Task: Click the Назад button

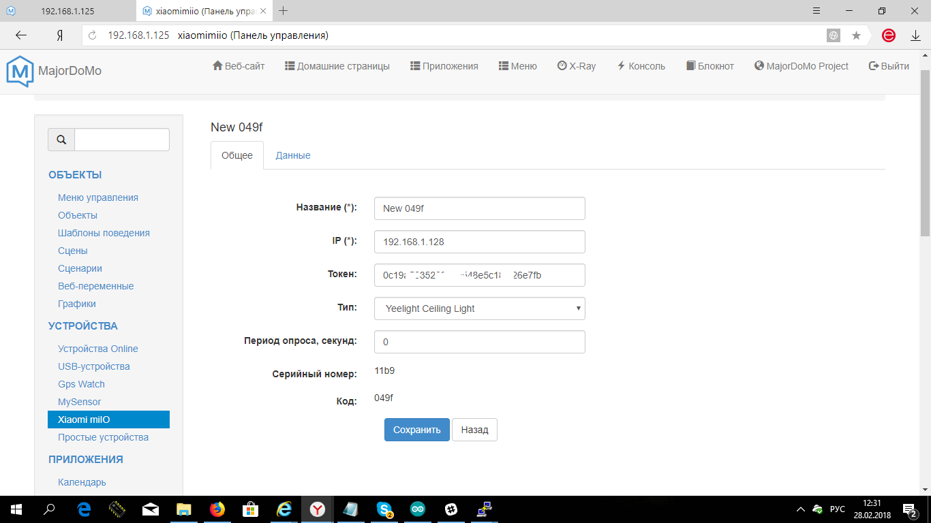Action: click(x=474, y=430)
